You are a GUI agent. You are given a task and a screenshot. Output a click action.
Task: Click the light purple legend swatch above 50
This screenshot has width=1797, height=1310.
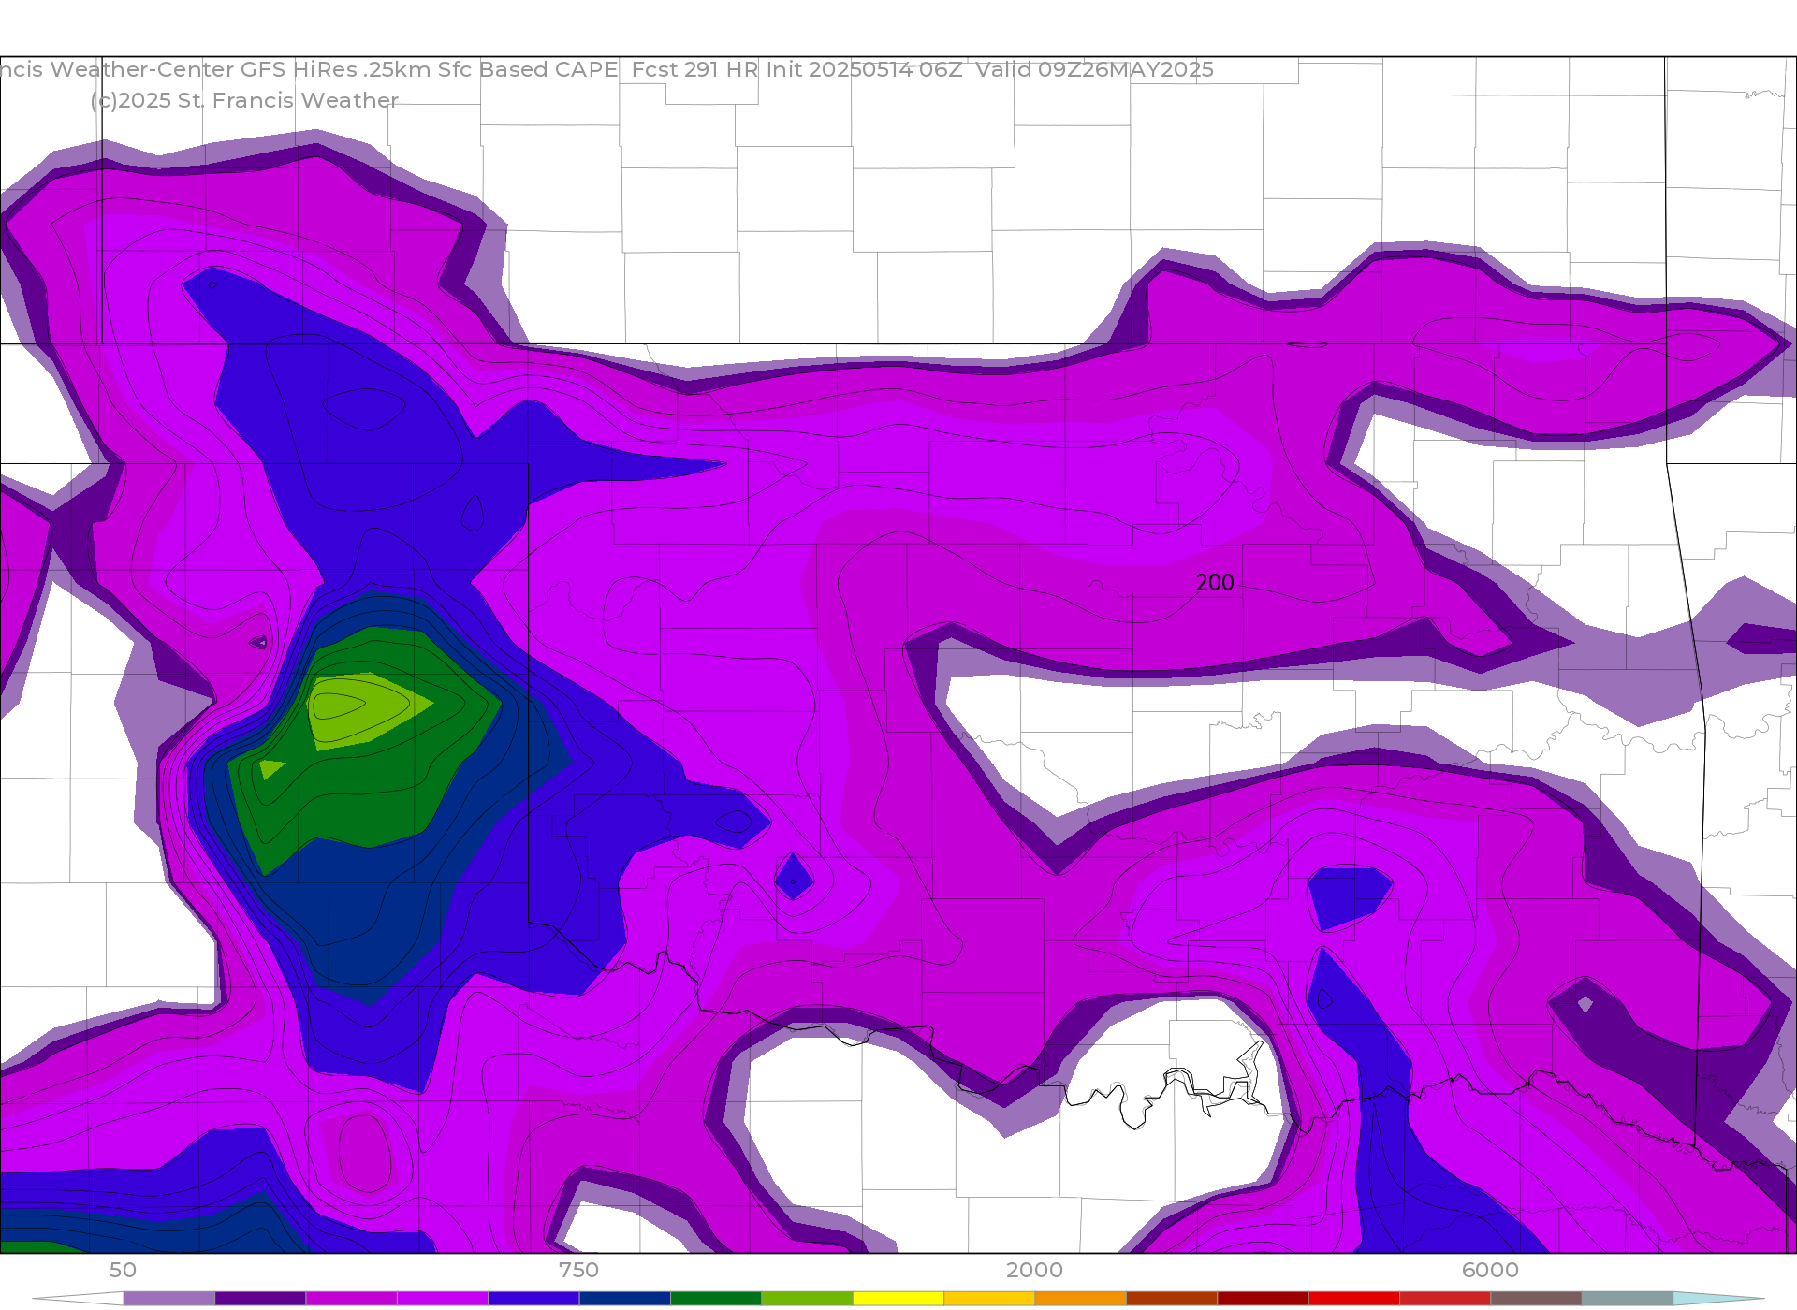[169, 1298]
